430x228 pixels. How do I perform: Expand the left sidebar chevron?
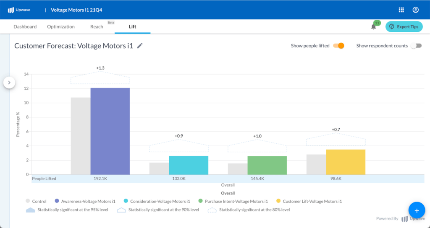[x=9, y=83]
